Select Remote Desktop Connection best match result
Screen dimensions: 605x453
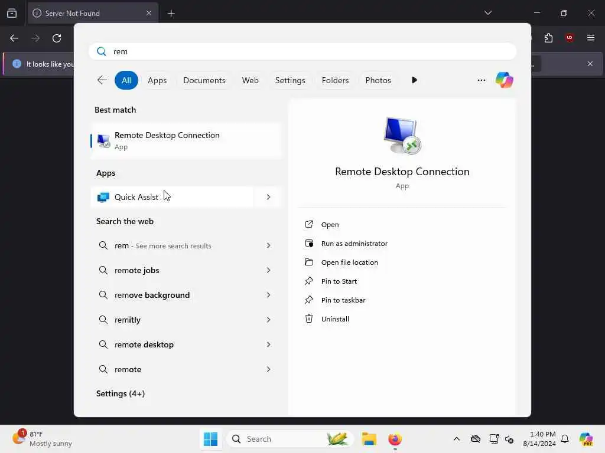pos(186,140)
